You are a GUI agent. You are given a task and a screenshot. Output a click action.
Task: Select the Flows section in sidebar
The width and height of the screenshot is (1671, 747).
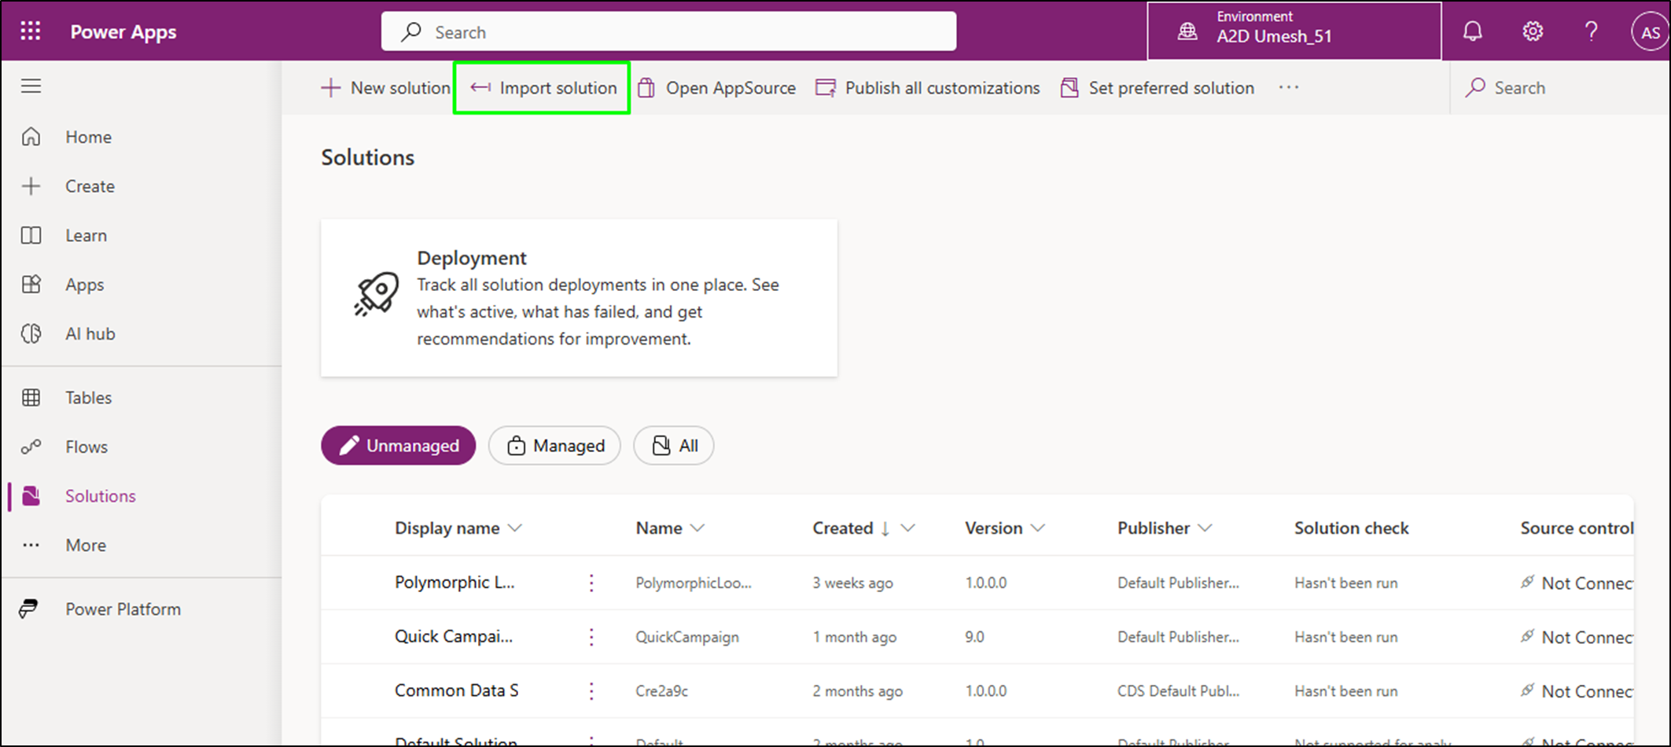click(x=85, y=446)
